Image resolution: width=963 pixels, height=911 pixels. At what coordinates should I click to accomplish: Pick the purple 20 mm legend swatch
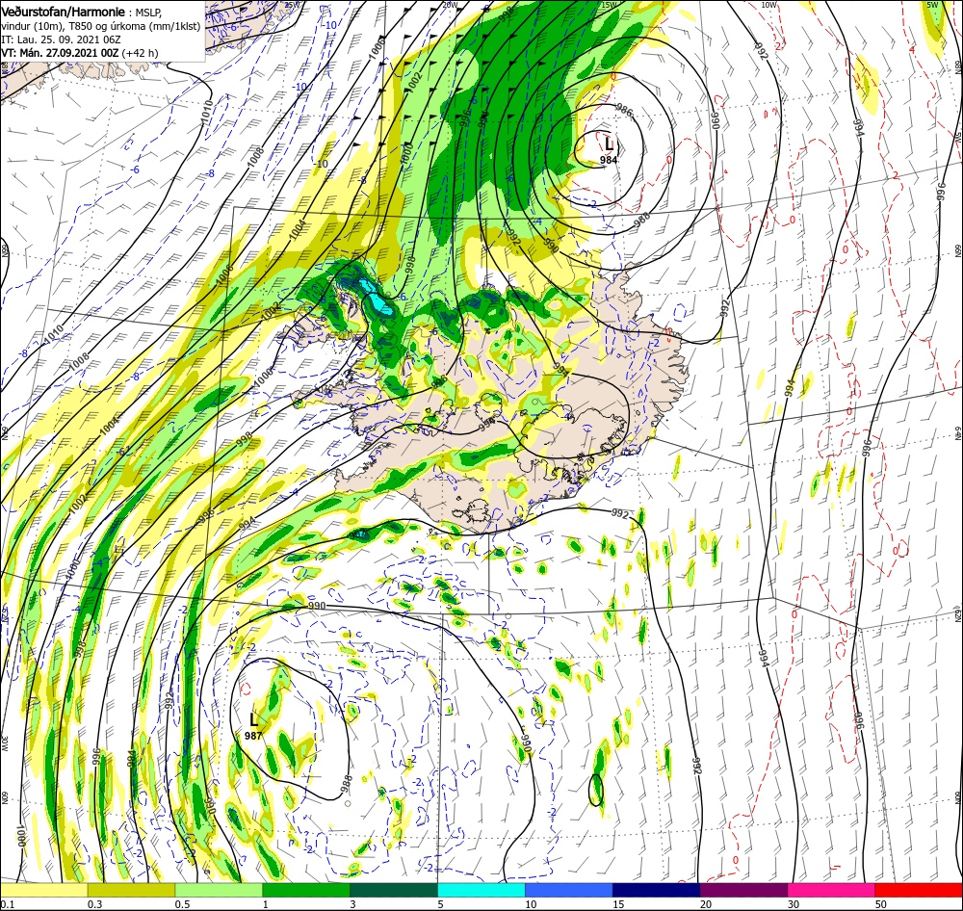pos(743,890)
